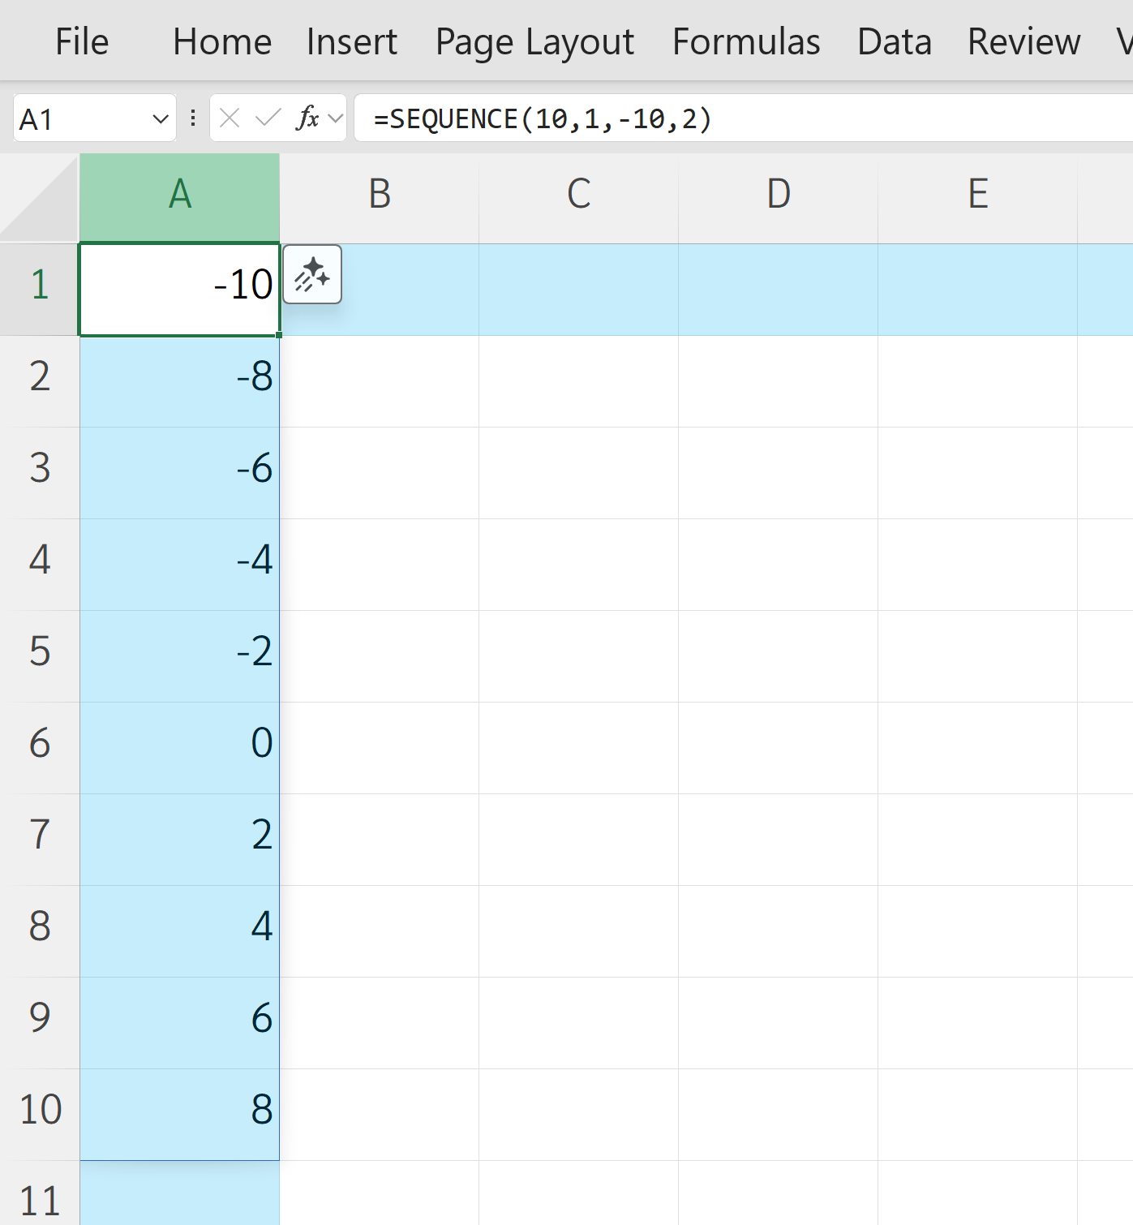1133x1225 pixels.
Task: Select row 7 by its header
Action: click(40, 833)
